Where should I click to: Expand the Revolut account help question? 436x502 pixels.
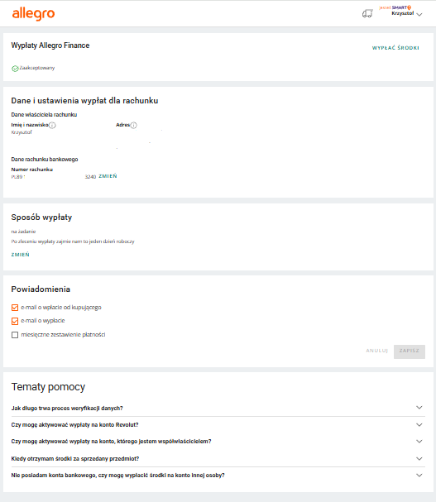tap(218, 425)
